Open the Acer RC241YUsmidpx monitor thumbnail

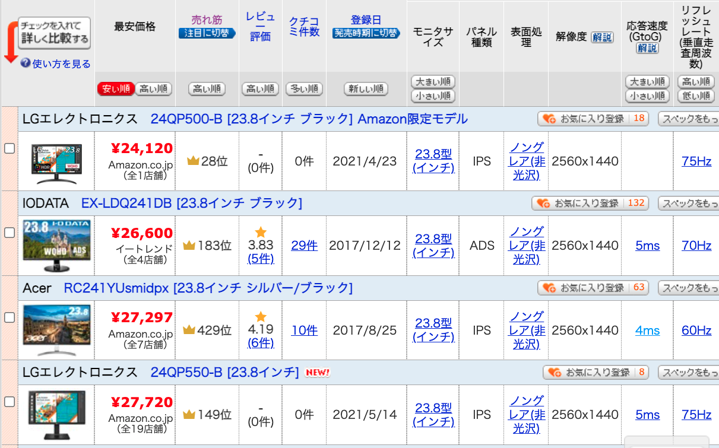coord(56,331)
